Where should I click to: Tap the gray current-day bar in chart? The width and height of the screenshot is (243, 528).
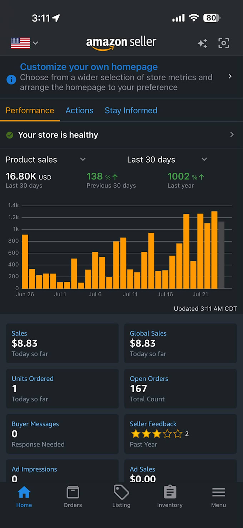click(222, 255)
